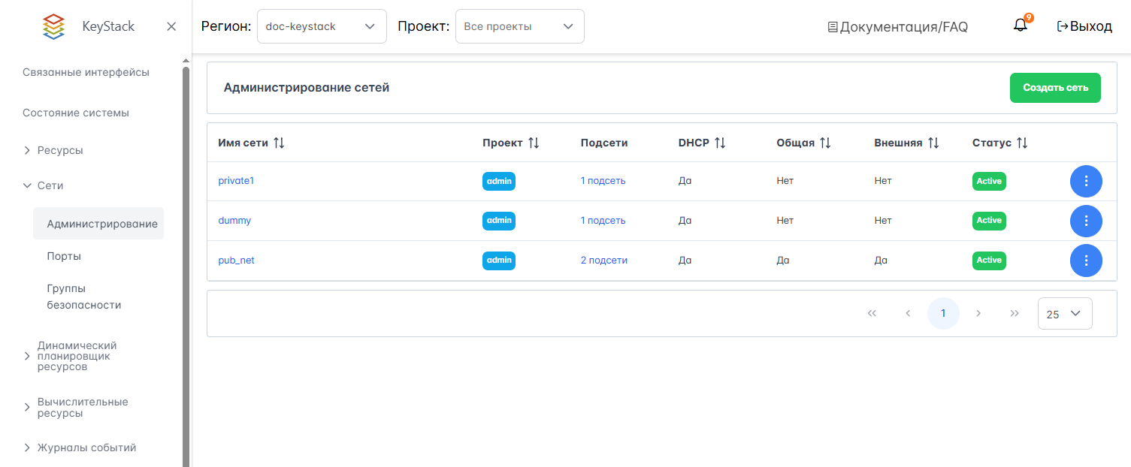
Task: Click the Создать сеть button
Action: pyautogui.click(x=1055, y=88)
